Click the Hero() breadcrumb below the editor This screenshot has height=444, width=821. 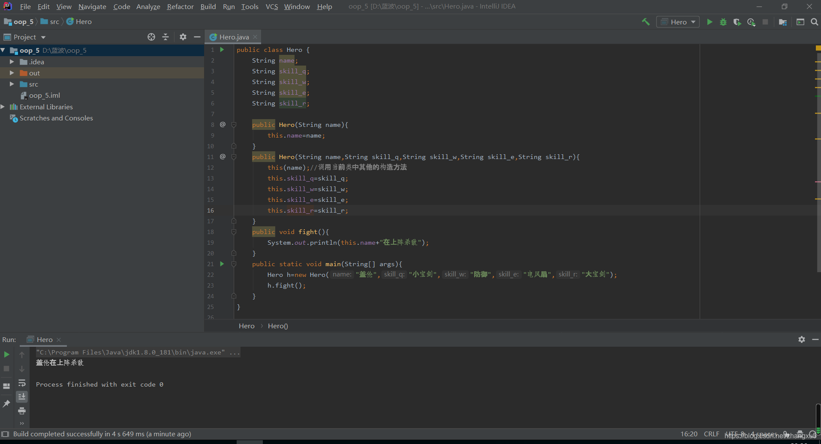278,326
